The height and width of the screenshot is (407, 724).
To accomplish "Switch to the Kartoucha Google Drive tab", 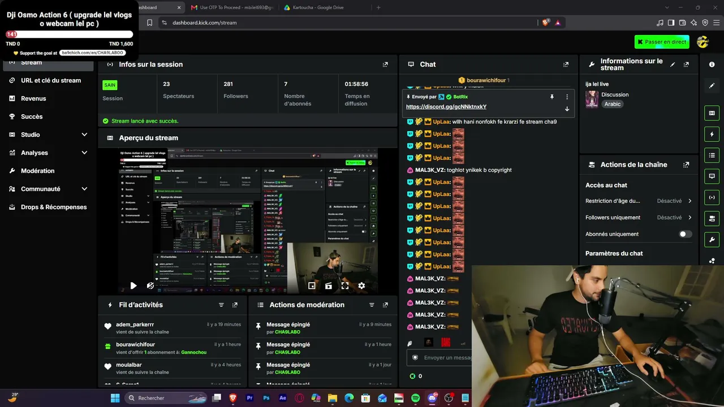I will tap(322, 7).
